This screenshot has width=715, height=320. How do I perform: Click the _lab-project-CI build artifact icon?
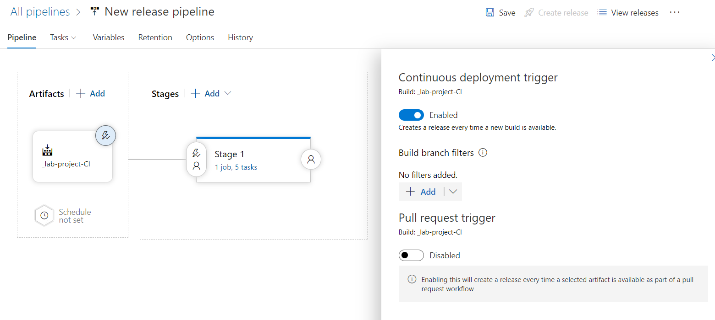click(47, 150)
